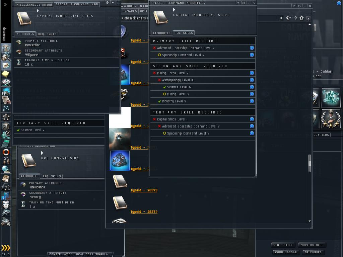Screen dimensions: 343x257
Task: Open the yellow Notepad icon in the sidebar
Action: [x=6, y=74]
